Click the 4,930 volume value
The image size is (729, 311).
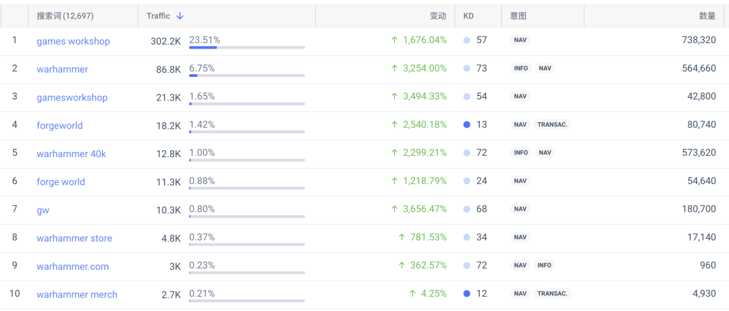[704, 294]
